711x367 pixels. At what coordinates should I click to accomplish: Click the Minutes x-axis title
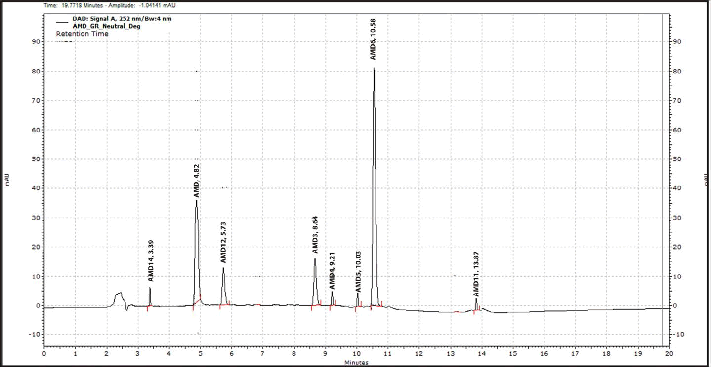356,363
